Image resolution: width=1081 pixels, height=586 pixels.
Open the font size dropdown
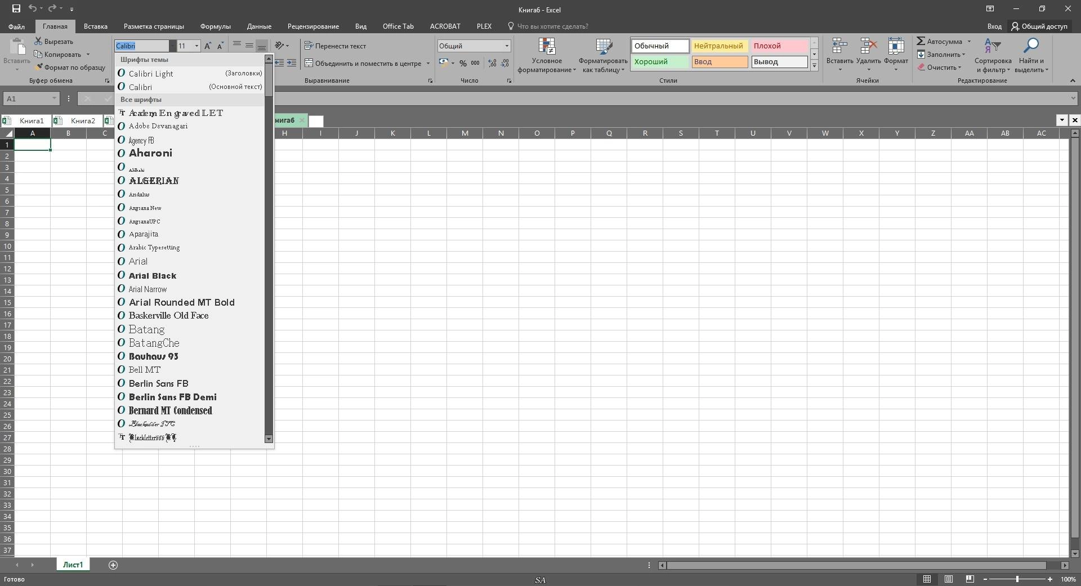(x=196, y=46)
